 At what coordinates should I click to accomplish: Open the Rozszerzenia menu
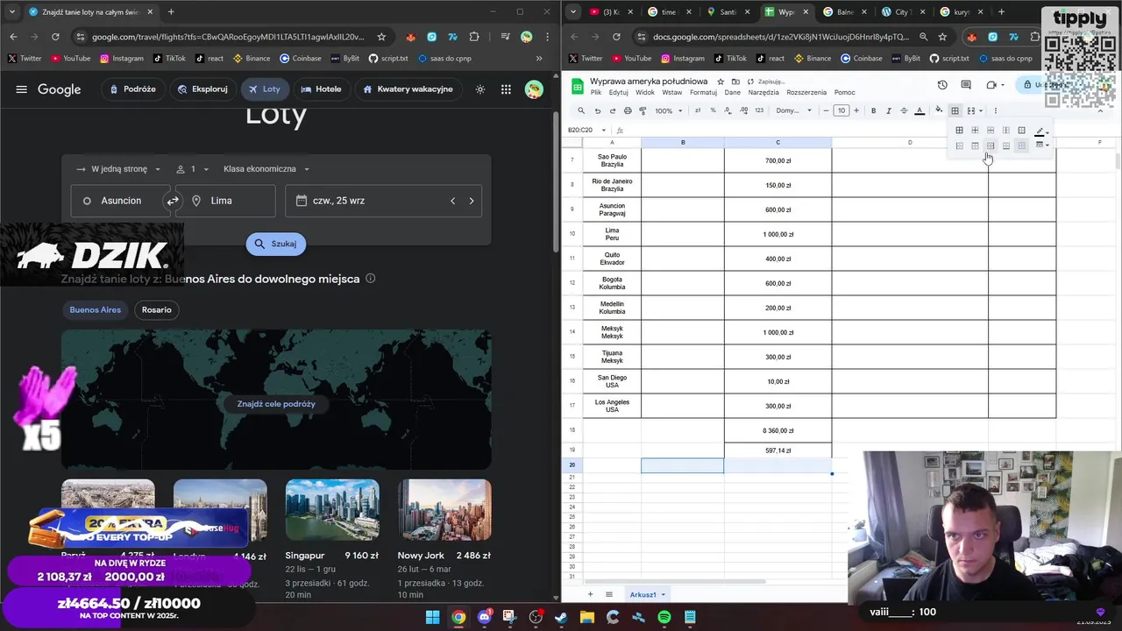pos(806,92)
